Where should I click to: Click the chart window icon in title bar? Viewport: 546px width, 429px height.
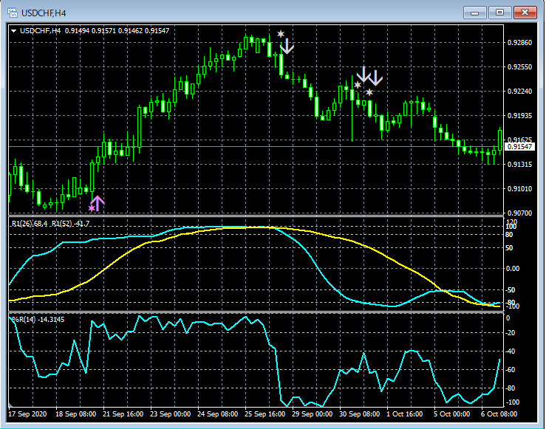click(13, 13)
